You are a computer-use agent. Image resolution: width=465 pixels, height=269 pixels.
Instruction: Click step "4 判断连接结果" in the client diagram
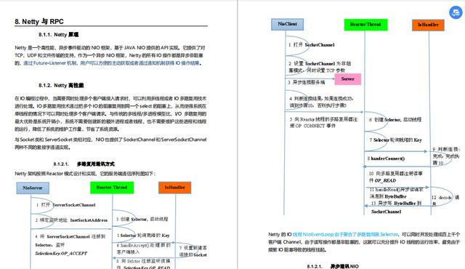321,102
